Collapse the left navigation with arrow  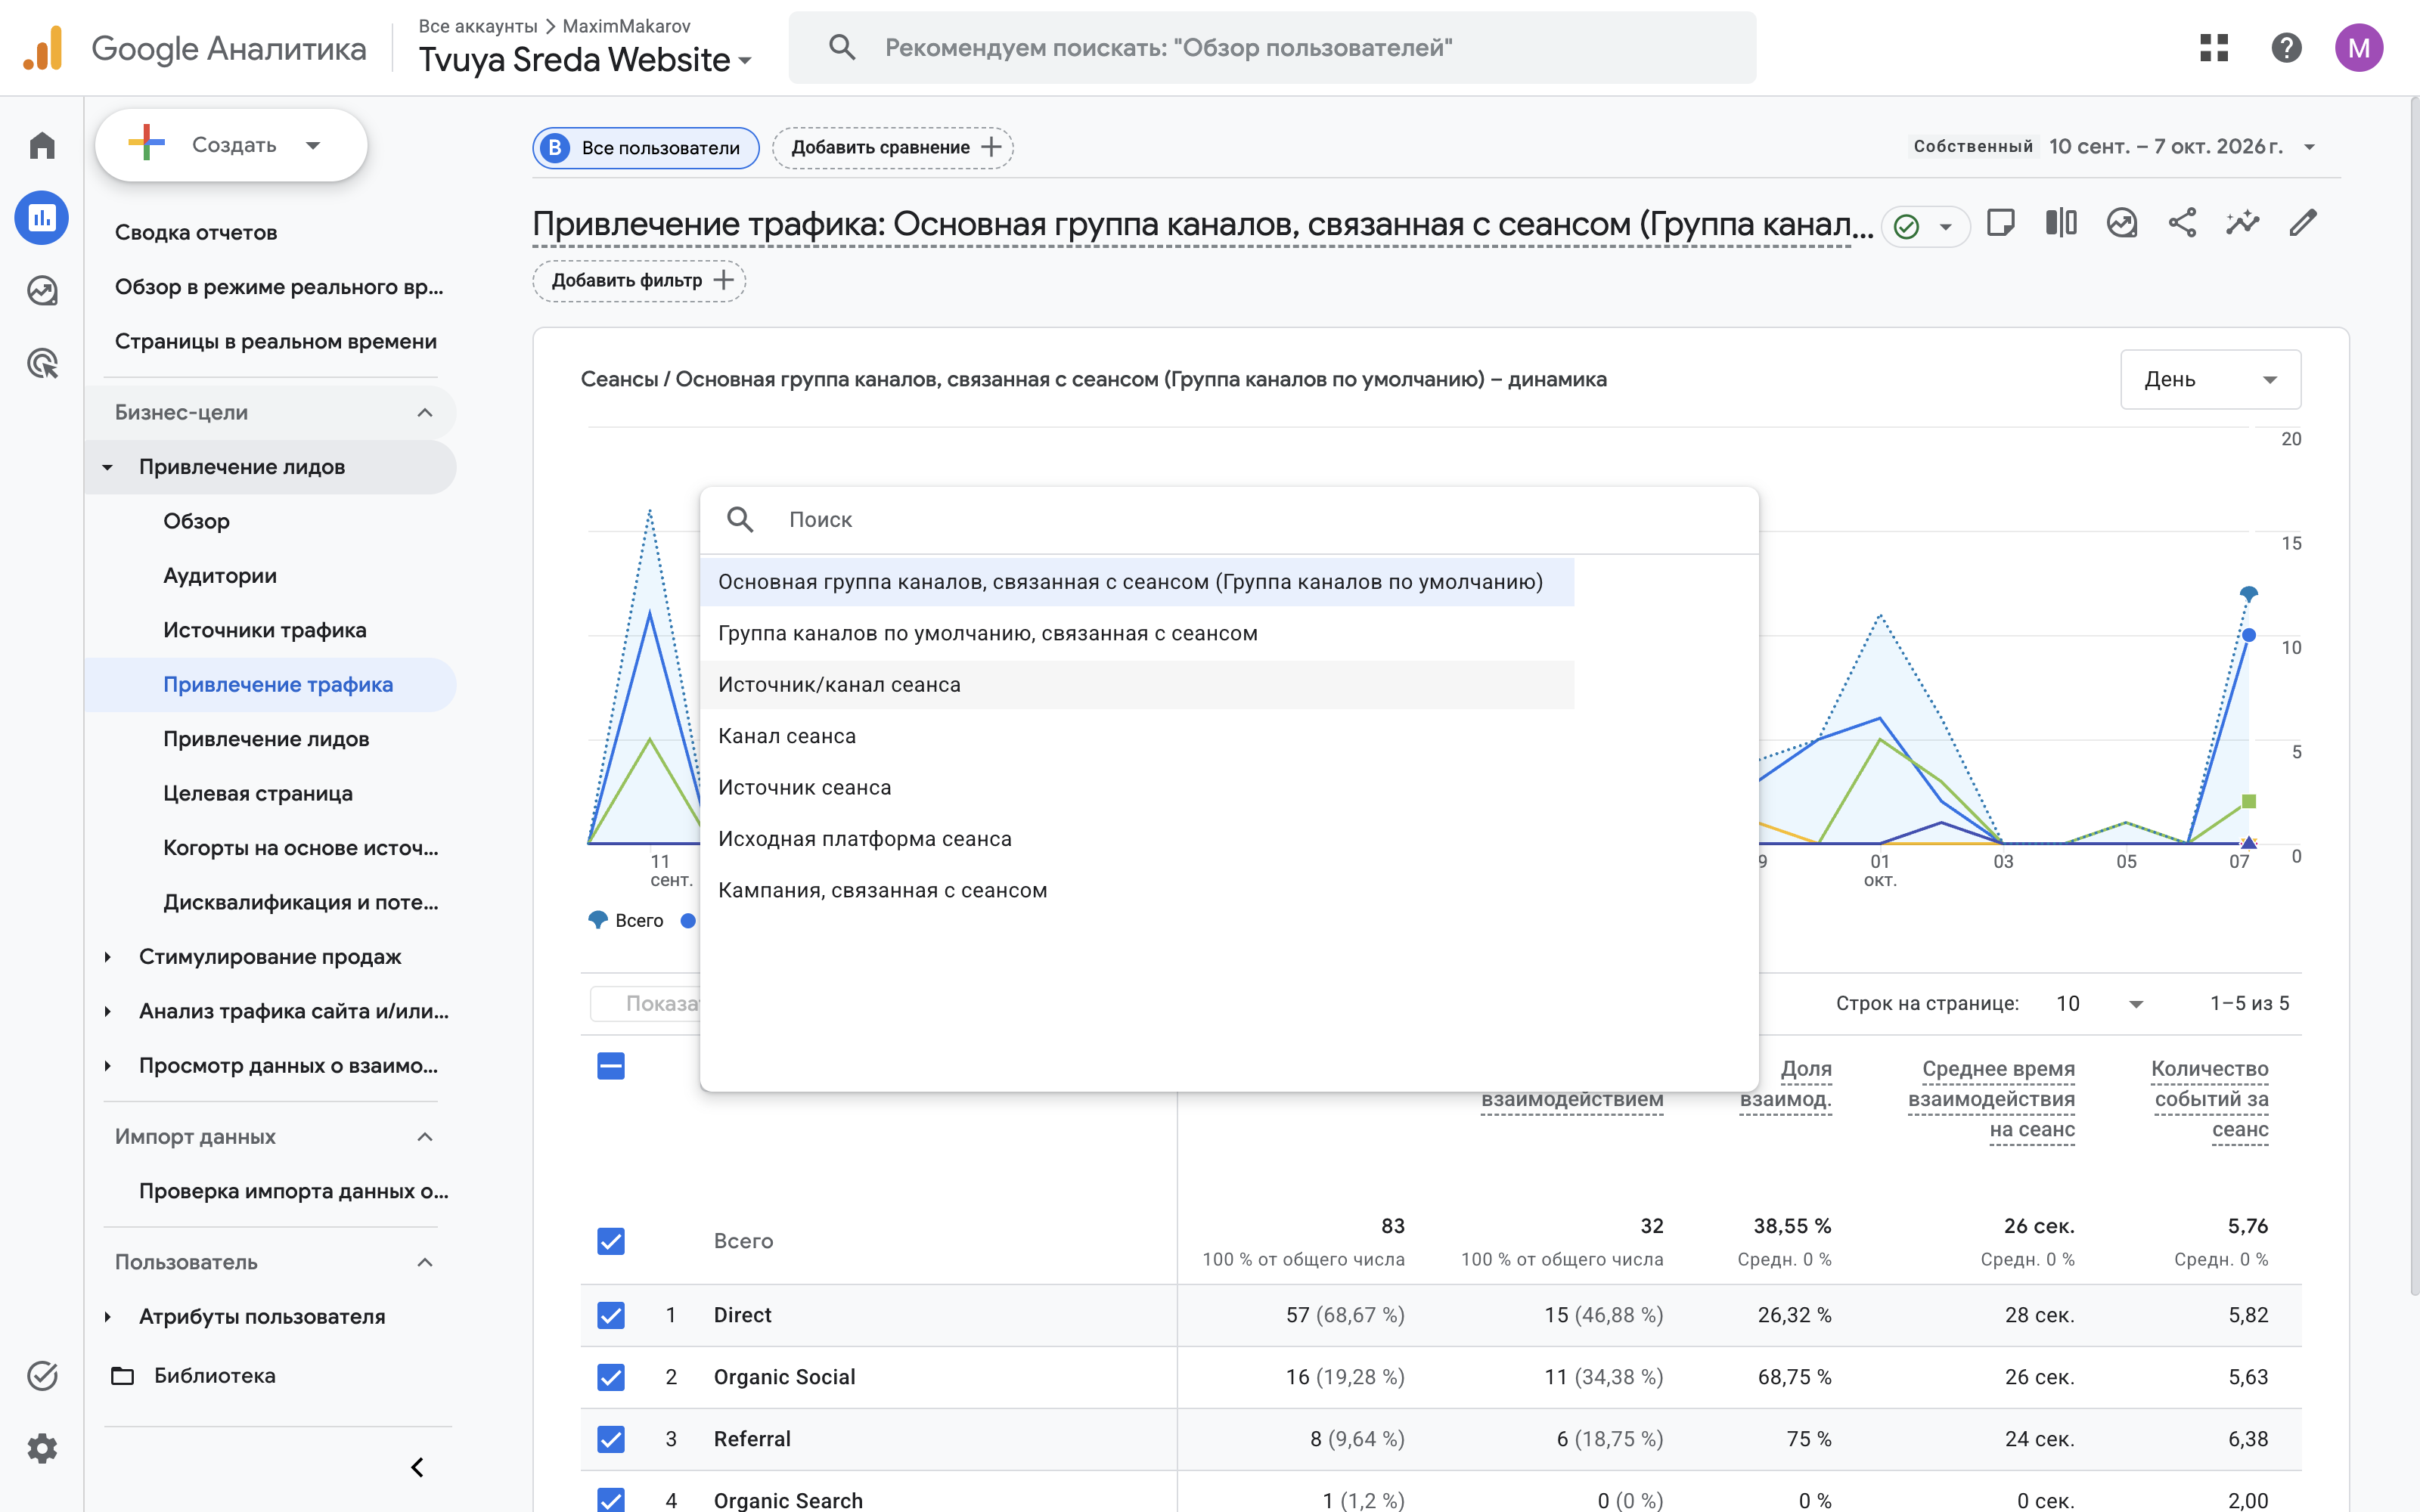point(418,1467)
